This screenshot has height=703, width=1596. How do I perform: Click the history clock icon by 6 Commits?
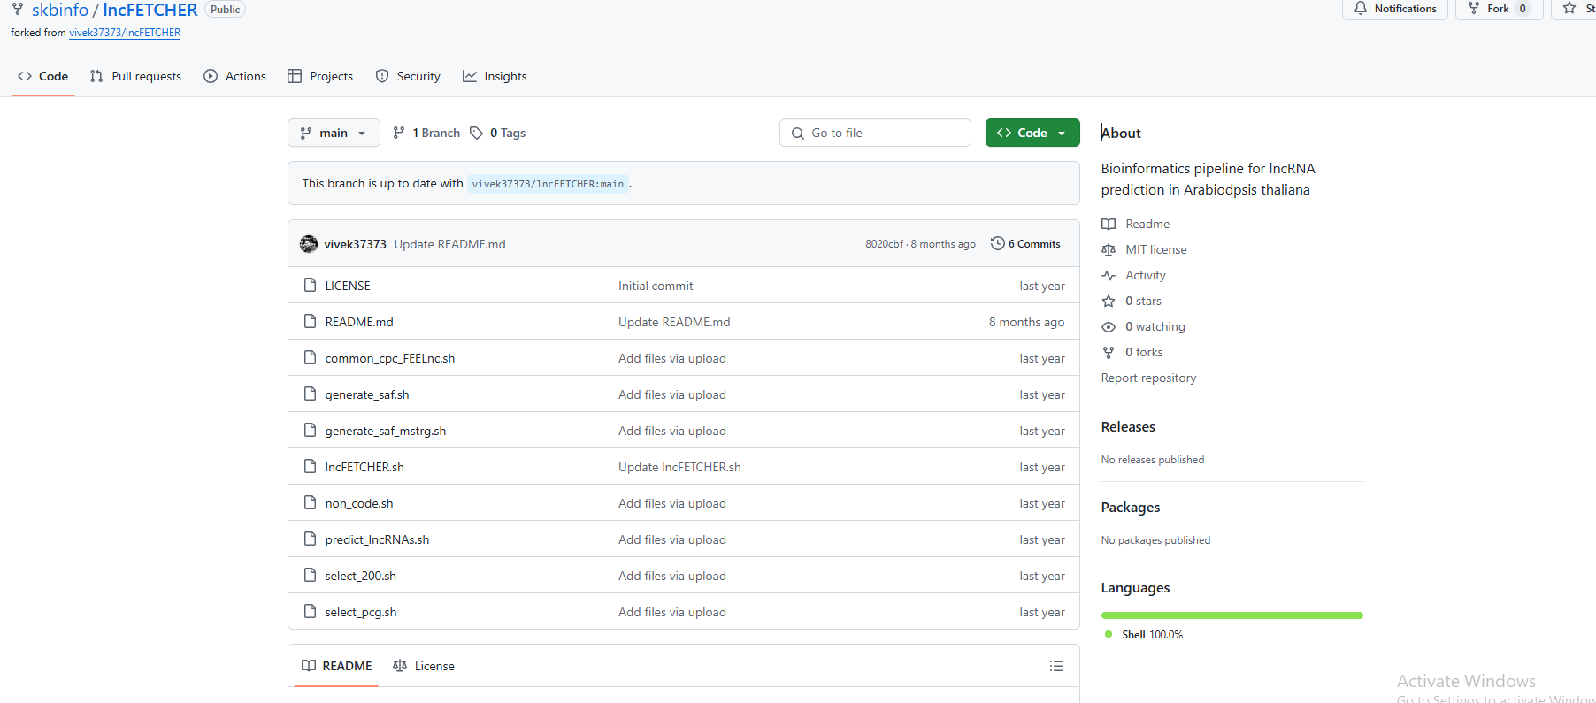tap(998, 243)
